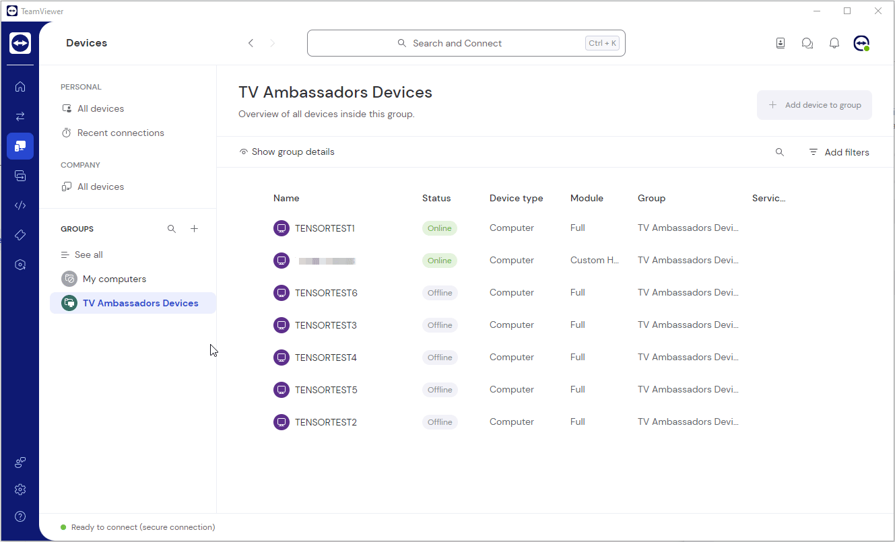Click the TeamViewer logo at sidebar top

(x=20, y=43)
